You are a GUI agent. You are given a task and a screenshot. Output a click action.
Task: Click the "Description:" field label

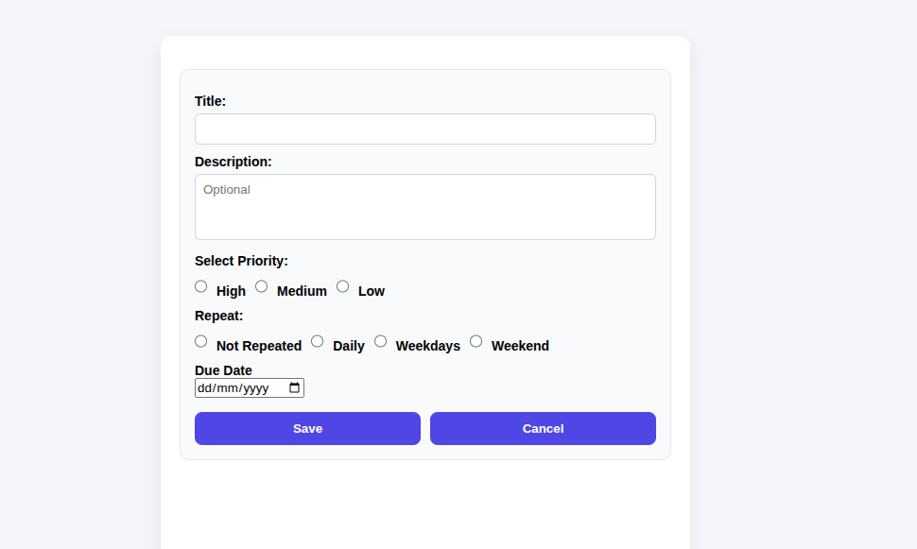click(x=233, y=162)
